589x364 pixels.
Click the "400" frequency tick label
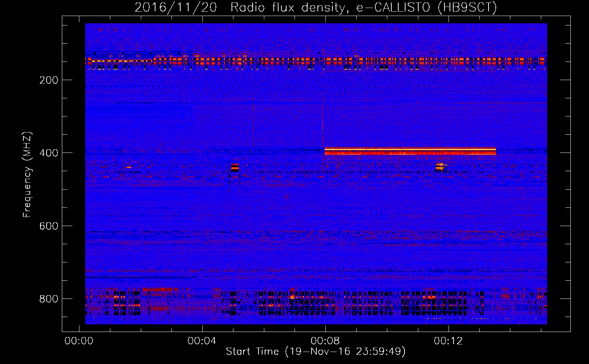49,153
